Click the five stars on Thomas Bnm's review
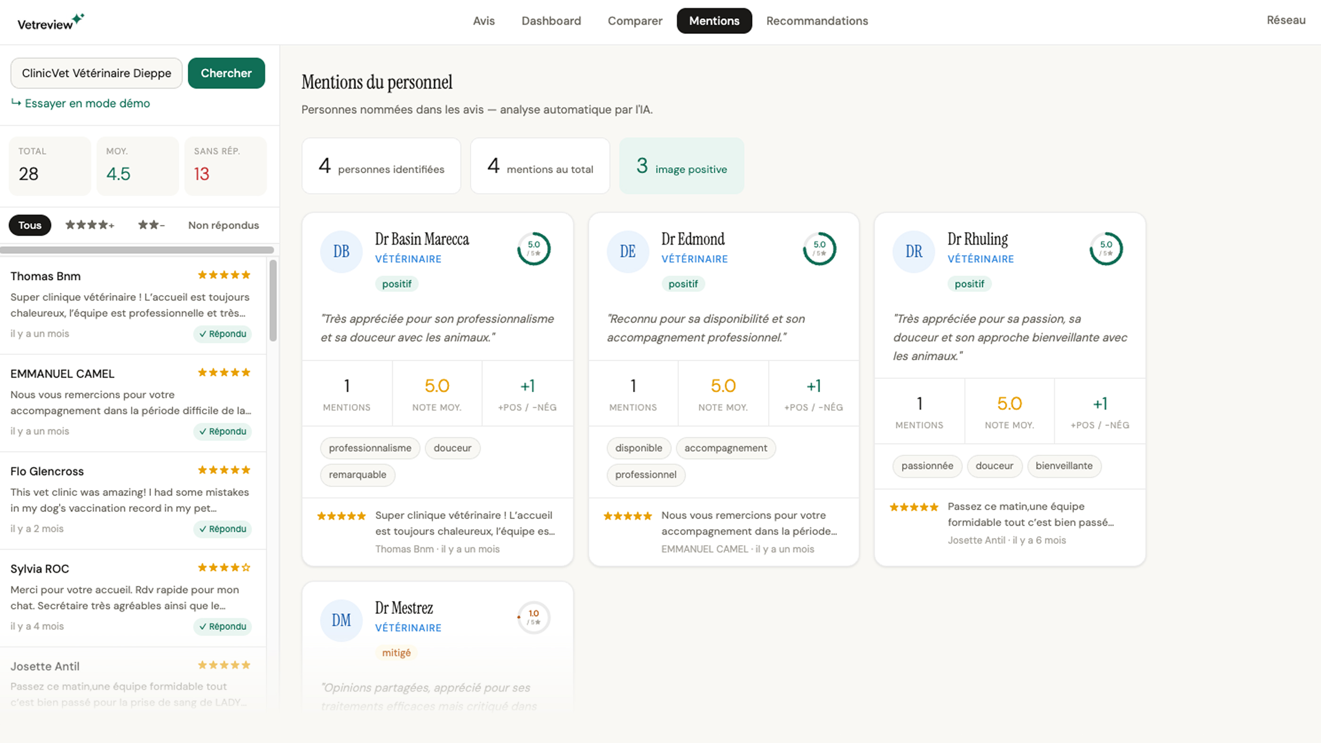Viewport: 1321px width, 743px height. pyautogui.click(x=224, y=275)
